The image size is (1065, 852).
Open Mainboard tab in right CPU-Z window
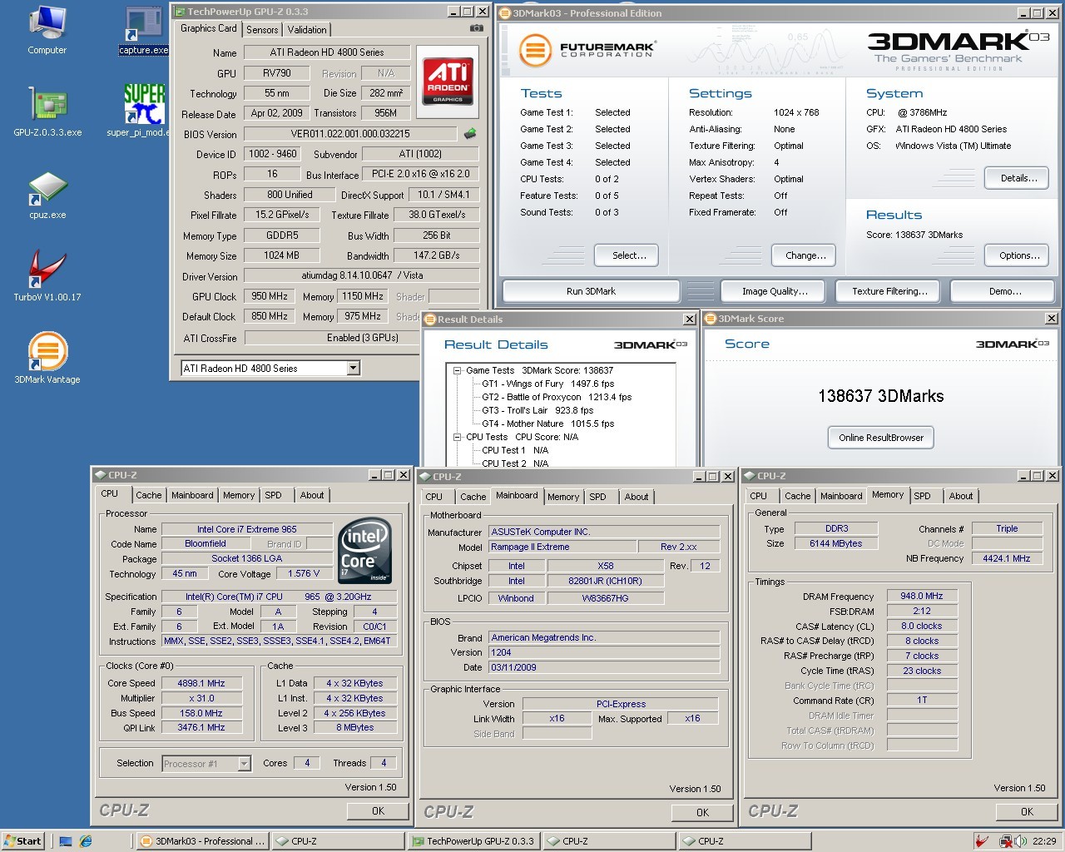pyautogui.click(x=841, y=496)
